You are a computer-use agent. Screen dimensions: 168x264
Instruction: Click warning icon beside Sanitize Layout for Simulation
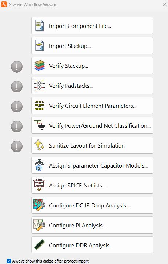[x=17, y=146]
